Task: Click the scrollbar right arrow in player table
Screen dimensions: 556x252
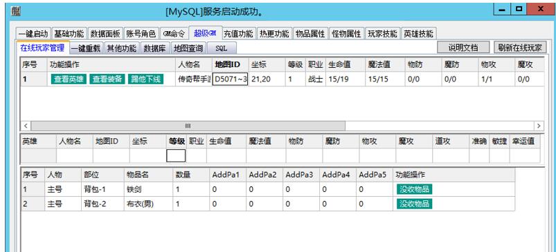Action: [539, 126]
